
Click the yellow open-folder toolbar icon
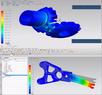[7, 50]
